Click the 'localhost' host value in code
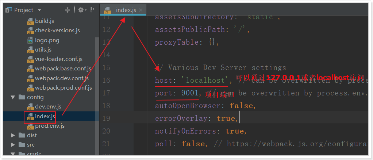This screenshot has width=373, height=160. pos(205,80)
